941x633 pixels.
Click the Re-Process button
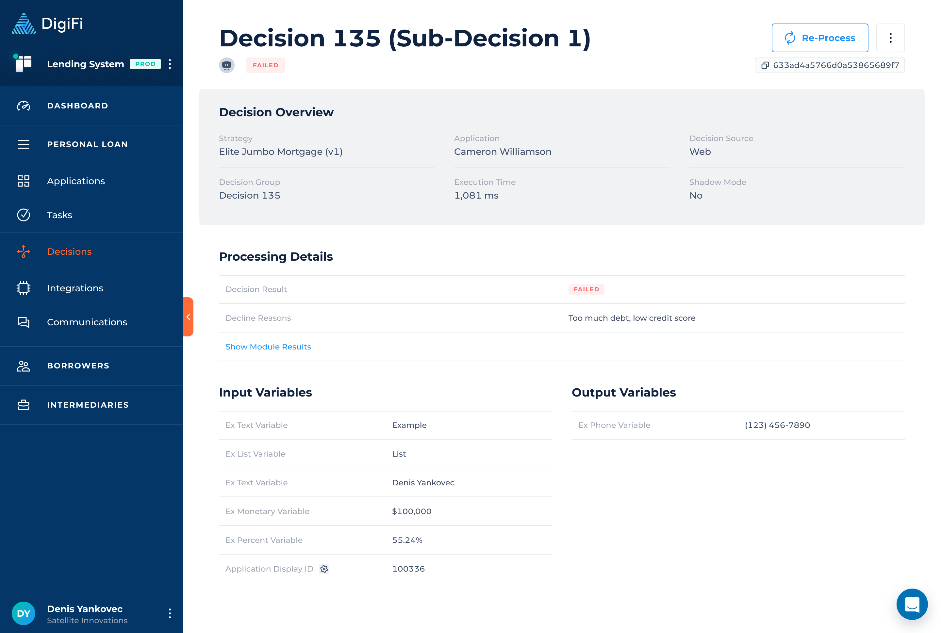coord(819,38)
